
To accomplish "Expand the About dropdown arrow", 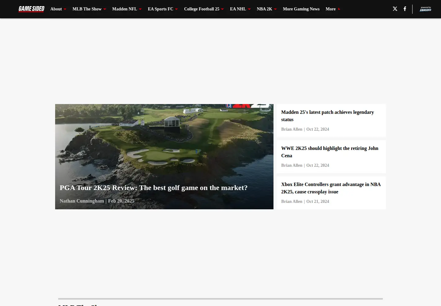I will (x=65, y=9).
